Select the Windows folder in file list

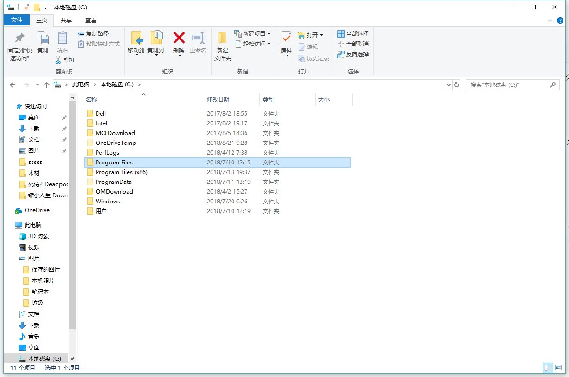(x=108, y=201)
